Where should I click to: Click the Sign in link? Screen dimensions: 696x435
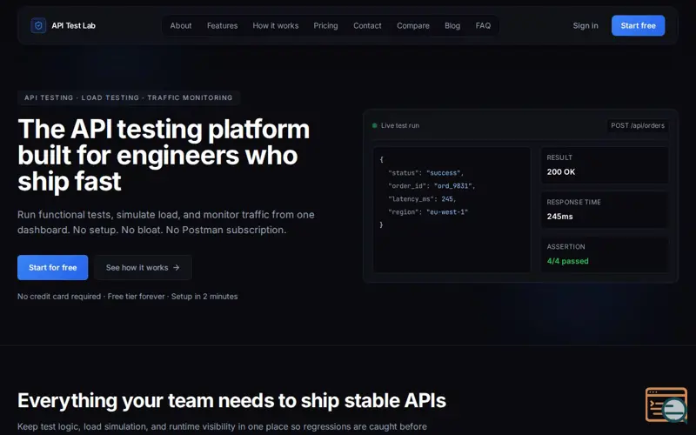click(x=585, y=26)
